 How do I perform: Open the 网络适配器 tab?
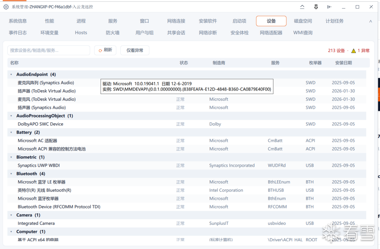(271, 32)
